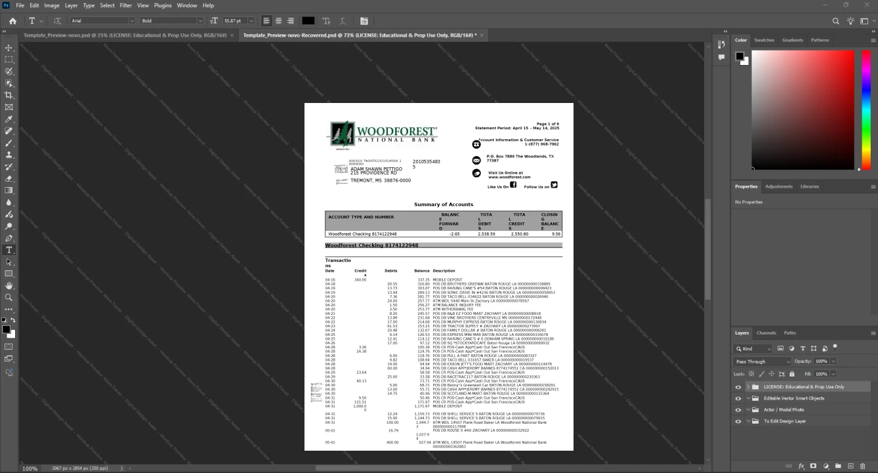Select the Zoom tool
The image size is (878, 473).
(x=9, y=297)
